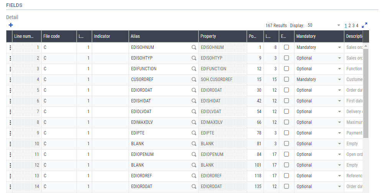Tick the checkbox in EDISOHNUM row
This screenshot has width=384, height=193.
[286, 47]
